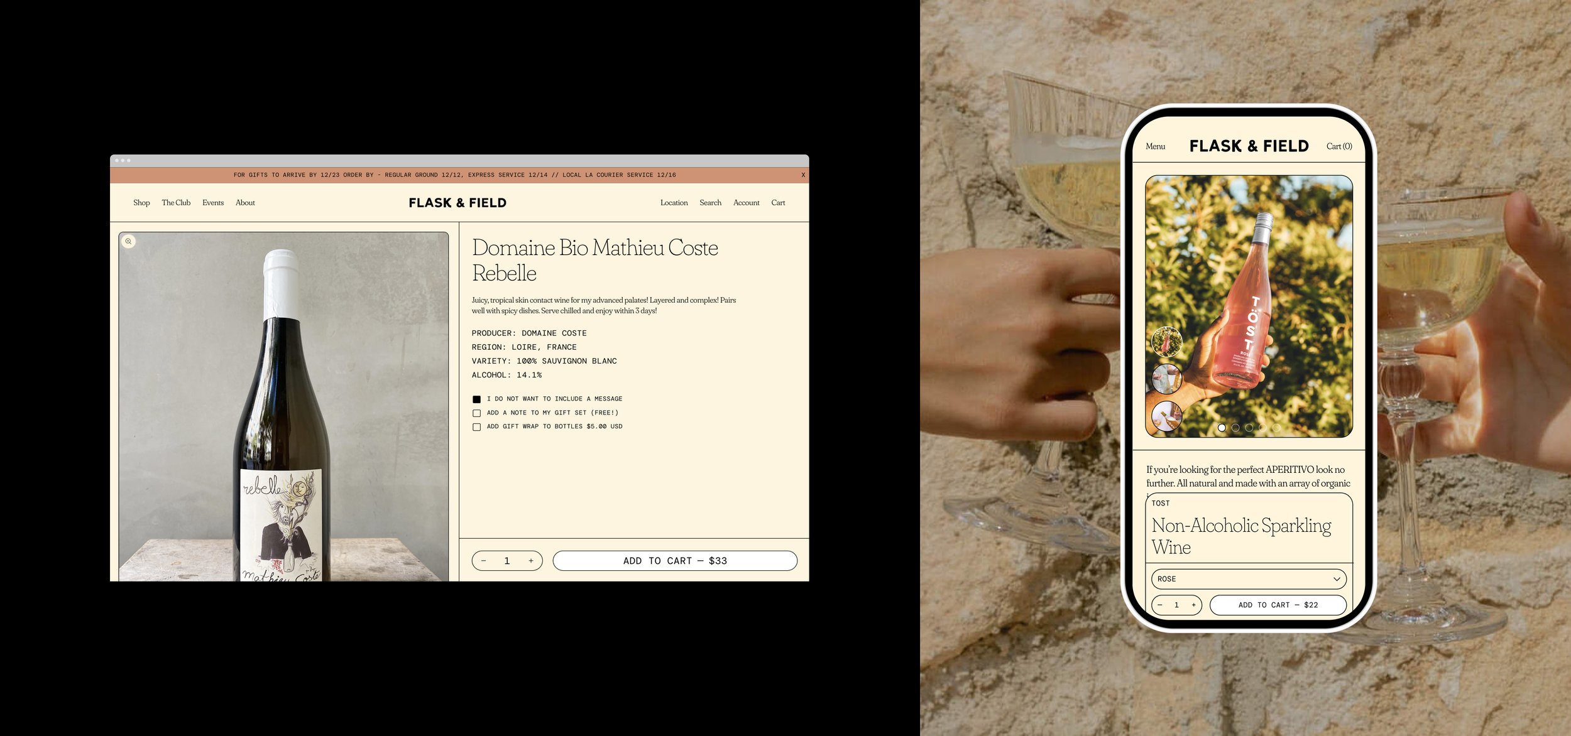Screen dimensions: 1571x736
Task: Increase desktop quantity with plus icon
Action: [x=531, y=561]
